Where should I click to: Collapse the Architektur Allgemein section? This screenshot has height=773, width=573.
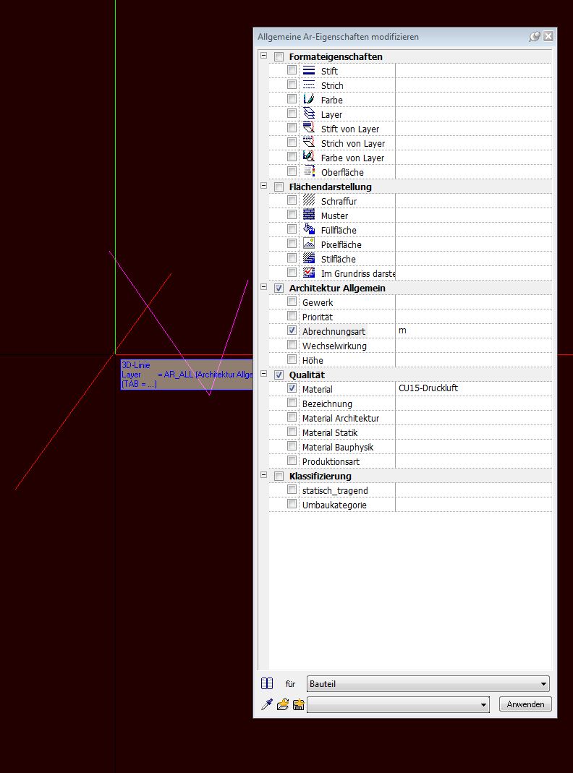pyautogui.click(x=264, y=287)
